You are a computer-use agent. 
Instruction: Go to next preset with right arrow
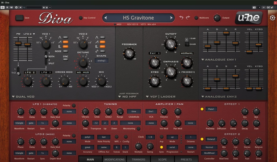(171, 18)
